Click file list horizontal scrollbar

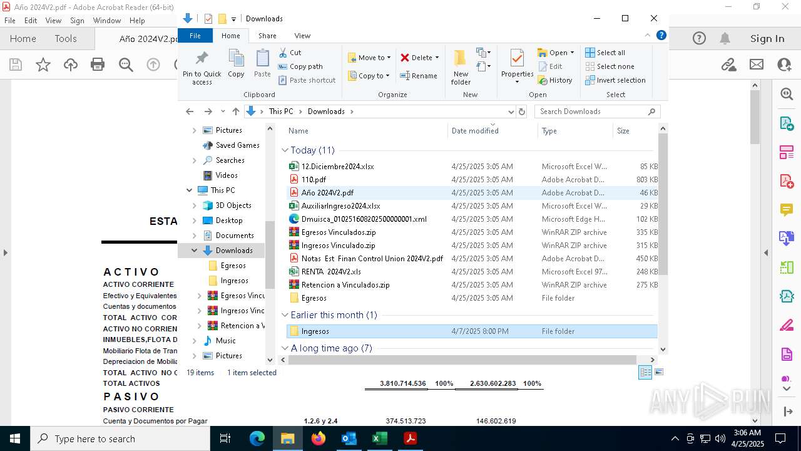point(462,360)
